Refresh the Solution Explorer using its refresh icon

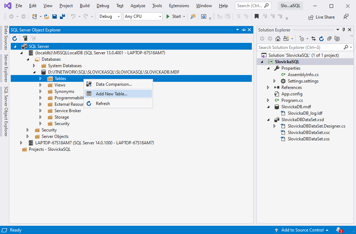coord(321,38)
